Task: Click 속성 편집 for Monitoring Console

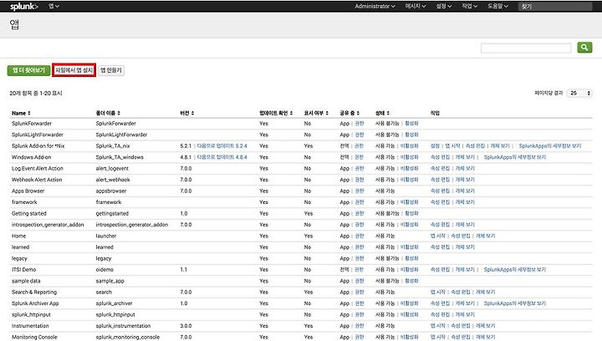Action: point(461,337)
